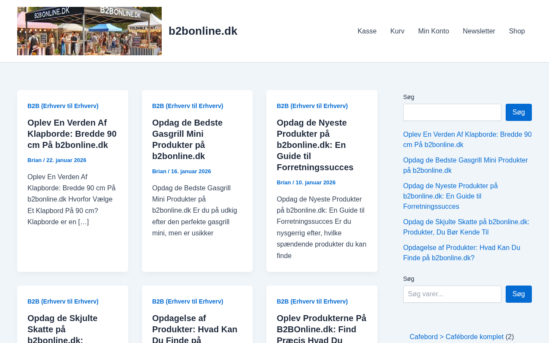Screen dimensions: 549x343
Task: Open the B2B category above the Oplev Produkterne post
Action: 312,301
